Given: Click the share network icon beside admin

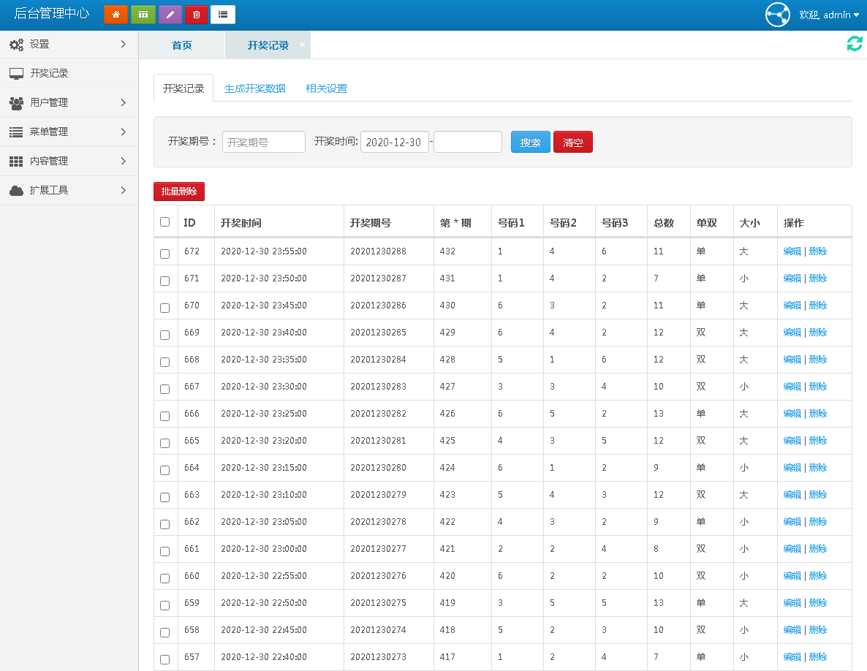Looking at the screenshot, I should (778, 15).
